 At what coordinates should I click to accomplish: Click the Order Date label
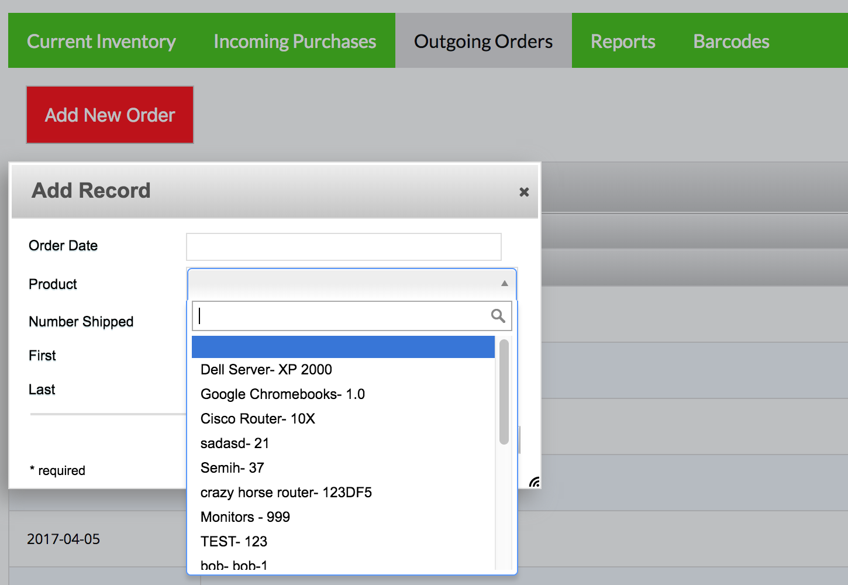[x=63, y=246]
